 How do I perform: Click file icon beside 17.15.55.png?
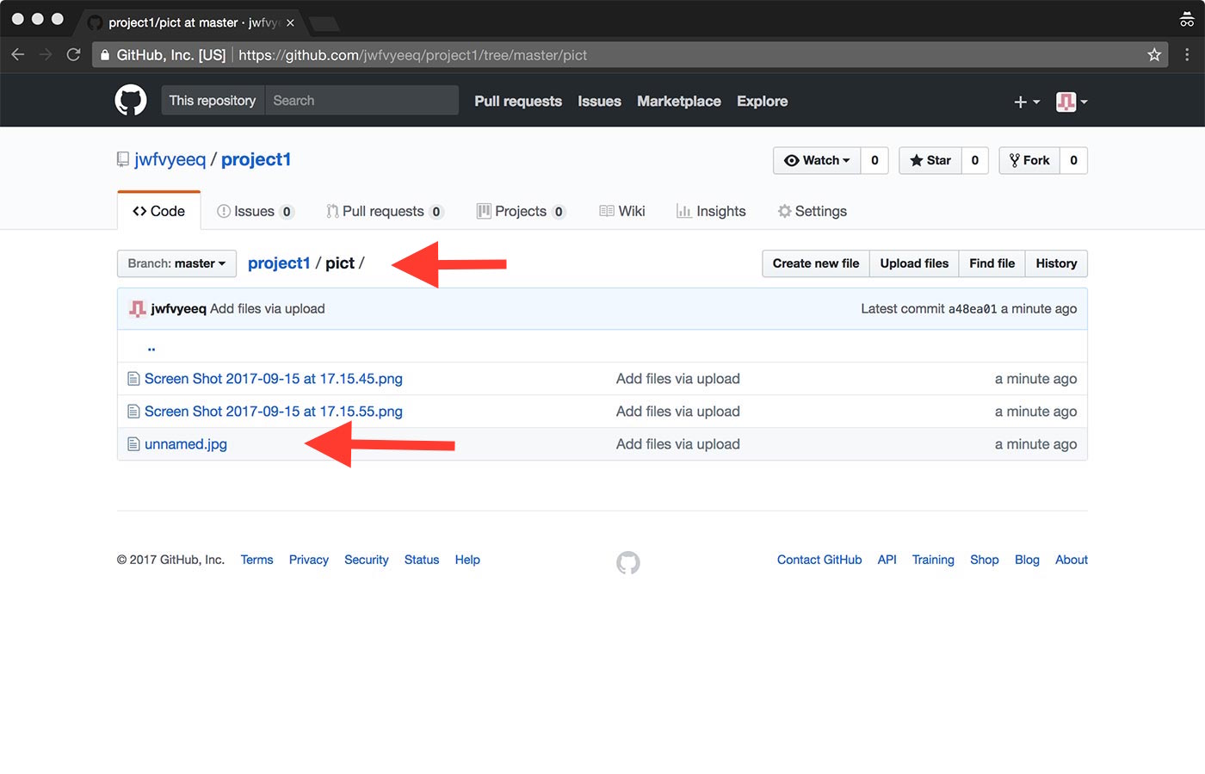point(133,412)
